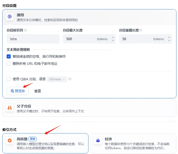
Task: Click the 分段重叠长度 field showing 50
Action: tap(145, 39)
